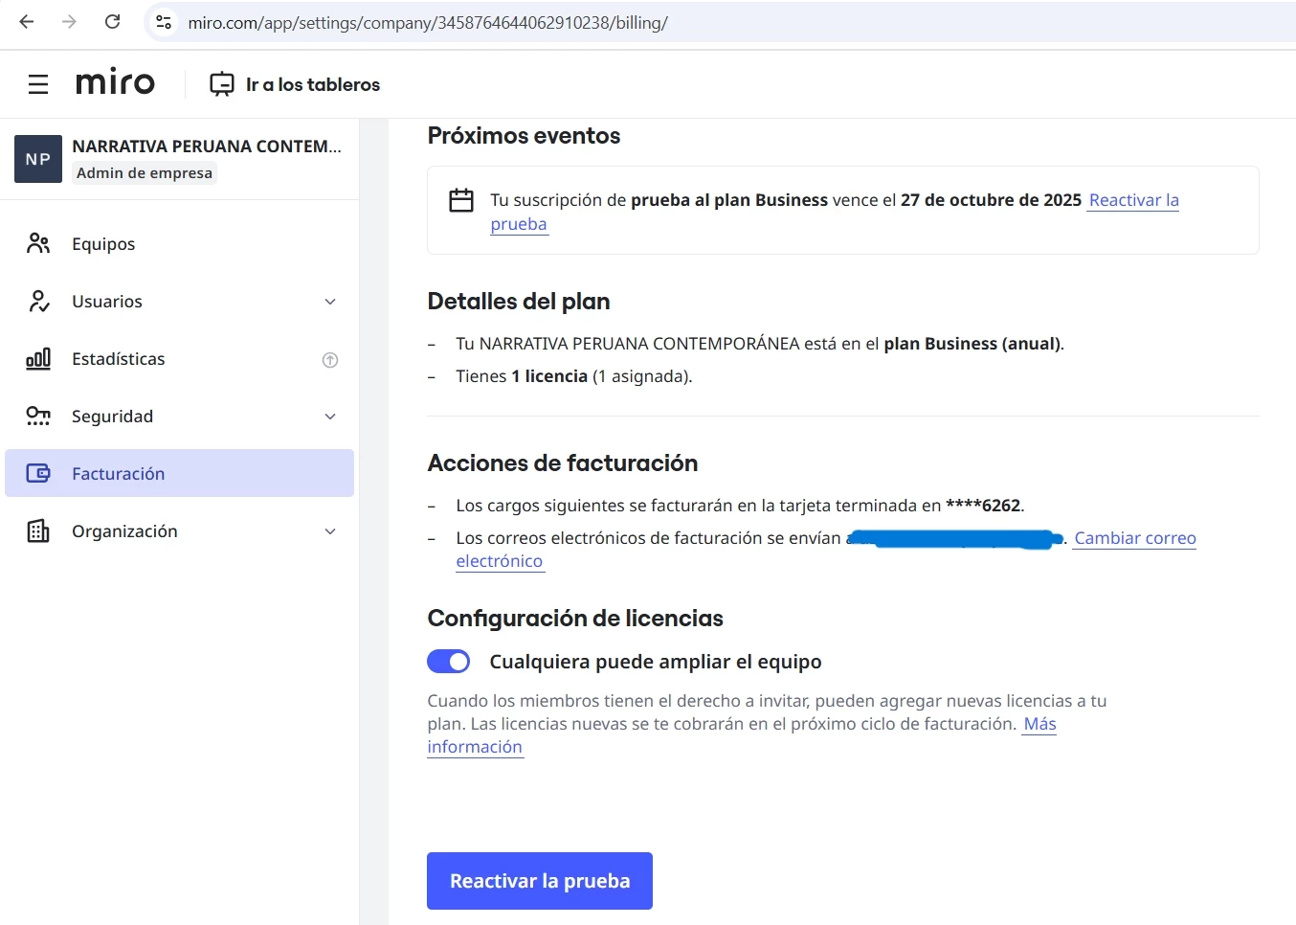Click the browser forward arrow
The image size is (1296, 925).
click(x=69, y=21)
